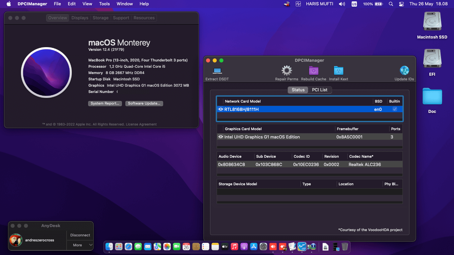Image resolution: width=454 pixels, height=255 pixels.
Task: Launch Launchpad from the Dock
Action: [x=119, y=246]
